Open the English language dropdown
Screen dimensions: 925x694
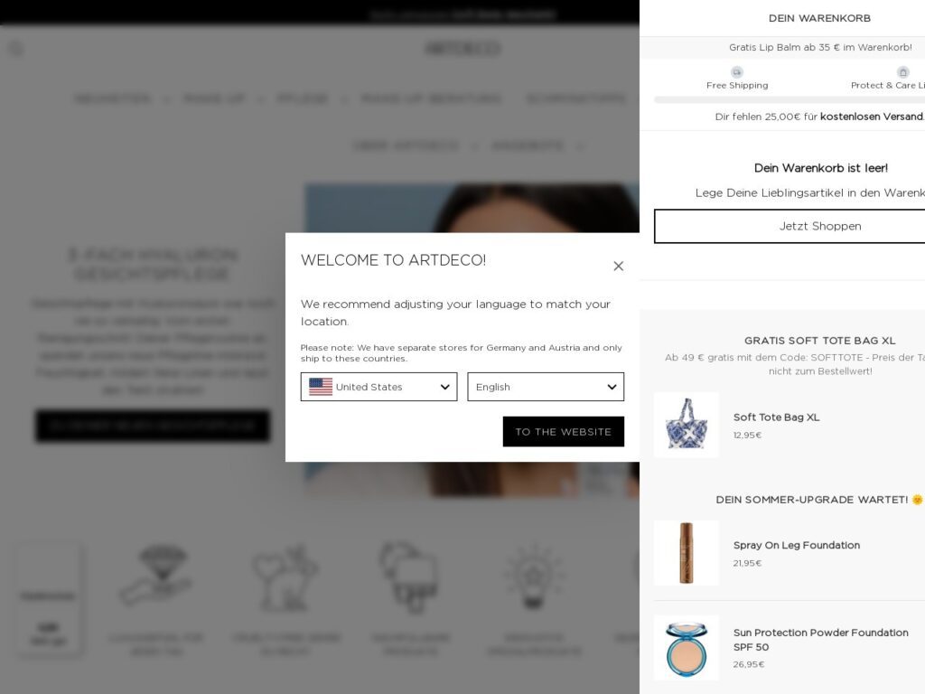pyautogui.click(x=546, y=387)
